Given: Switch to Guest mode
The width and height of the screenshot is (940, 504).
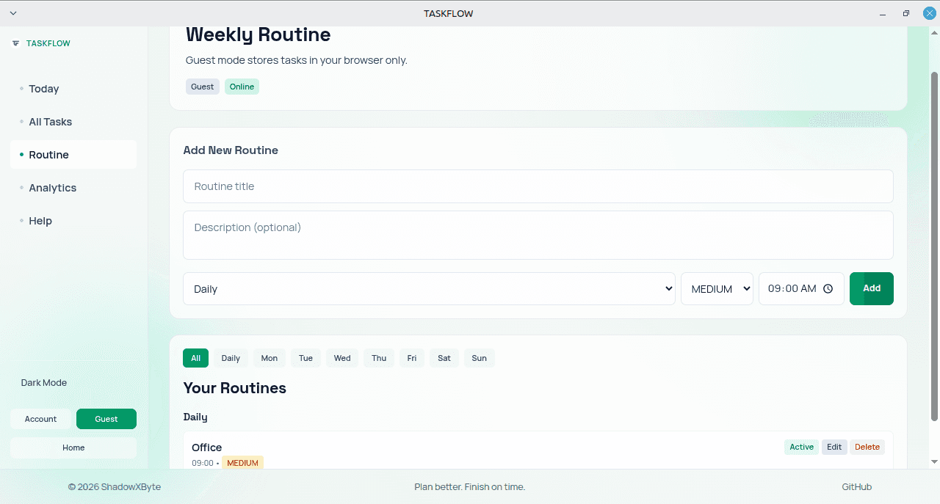Looking at the screenshot, I should point(106,419).
